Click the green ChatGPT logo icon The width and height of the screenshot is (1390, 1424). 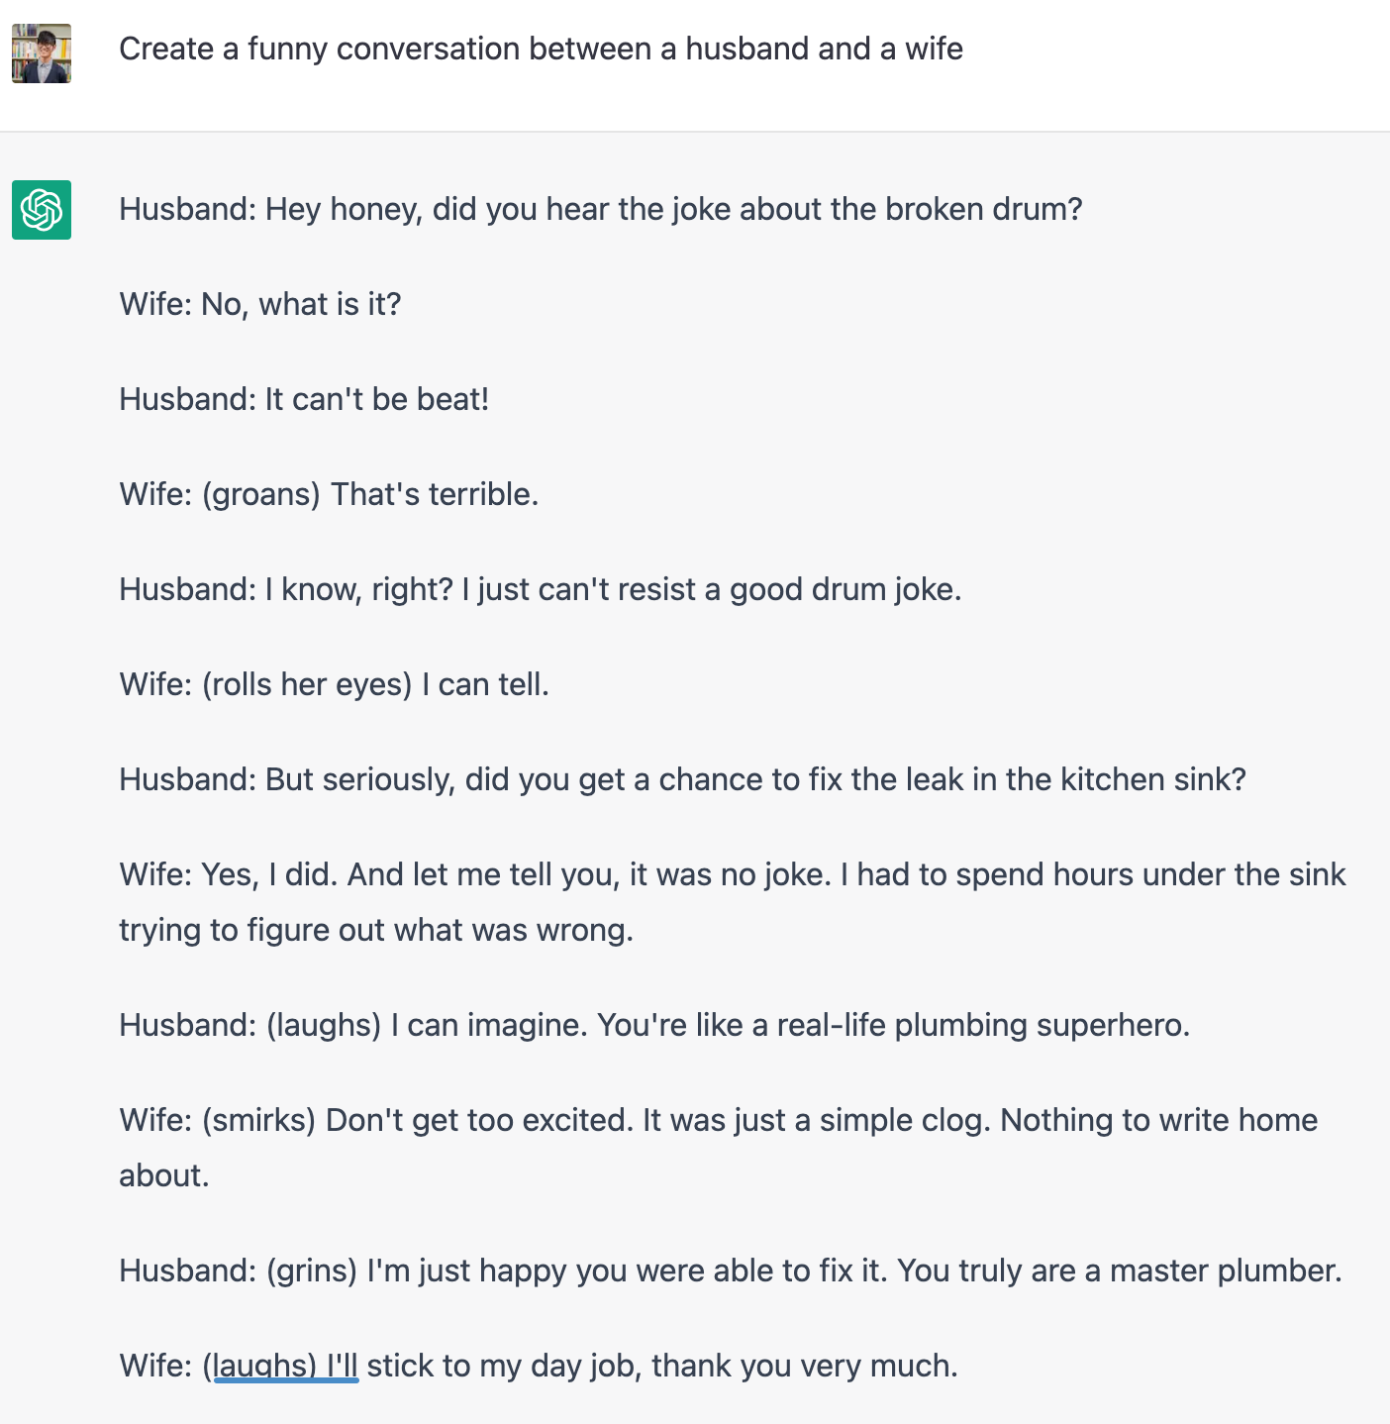(42, 210)
